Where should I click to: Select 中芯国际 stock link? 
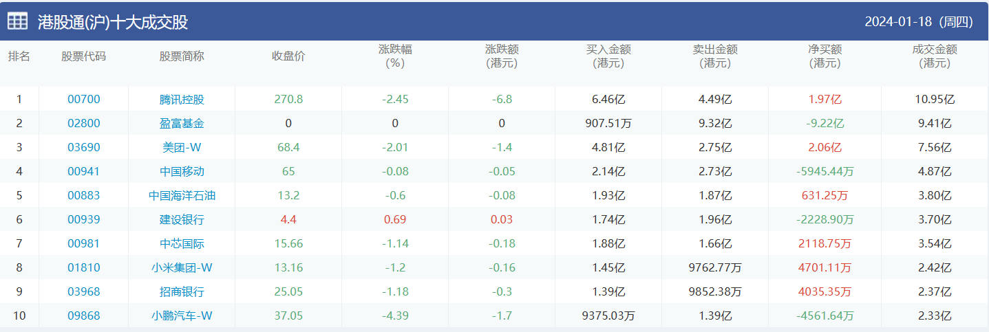[x=182, y=243]
